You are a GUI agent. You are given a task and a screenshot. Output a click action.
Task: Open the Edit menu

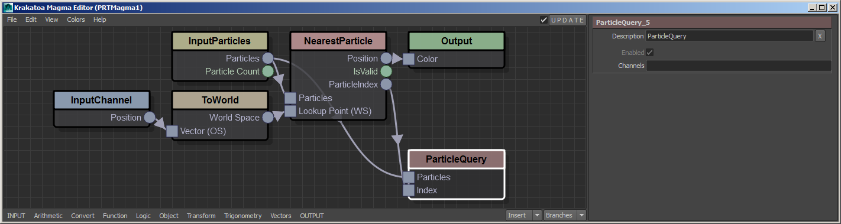point(31,20)
